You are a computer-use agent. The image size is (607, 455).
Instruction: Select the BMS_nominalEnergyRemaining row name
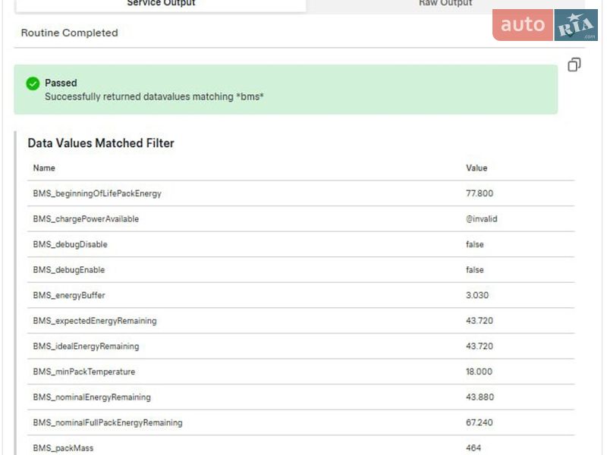pos(92,397)
